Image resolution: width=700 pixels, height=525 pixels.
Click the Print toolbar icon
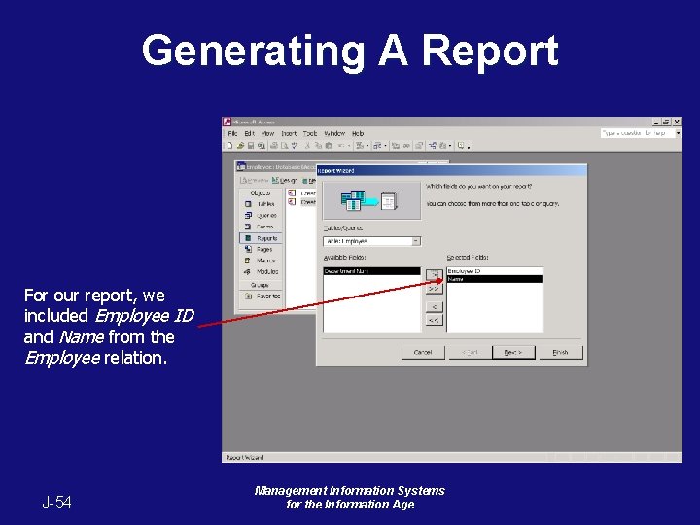(273, 146)
